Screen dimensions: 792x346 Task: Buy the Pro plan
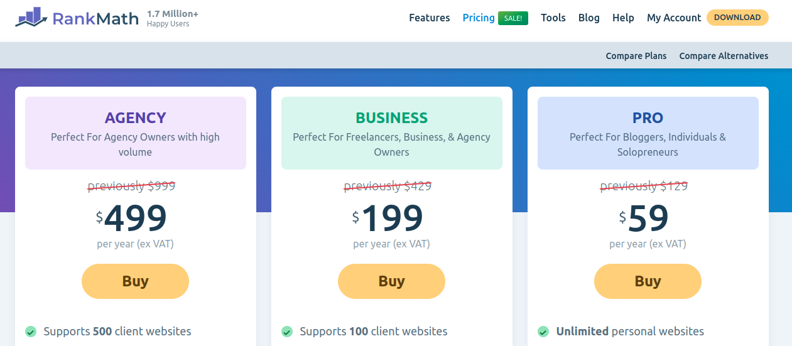pos(648,281)
